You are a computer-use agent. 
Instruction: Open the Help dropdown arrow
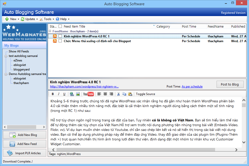[x=69, y=19]
